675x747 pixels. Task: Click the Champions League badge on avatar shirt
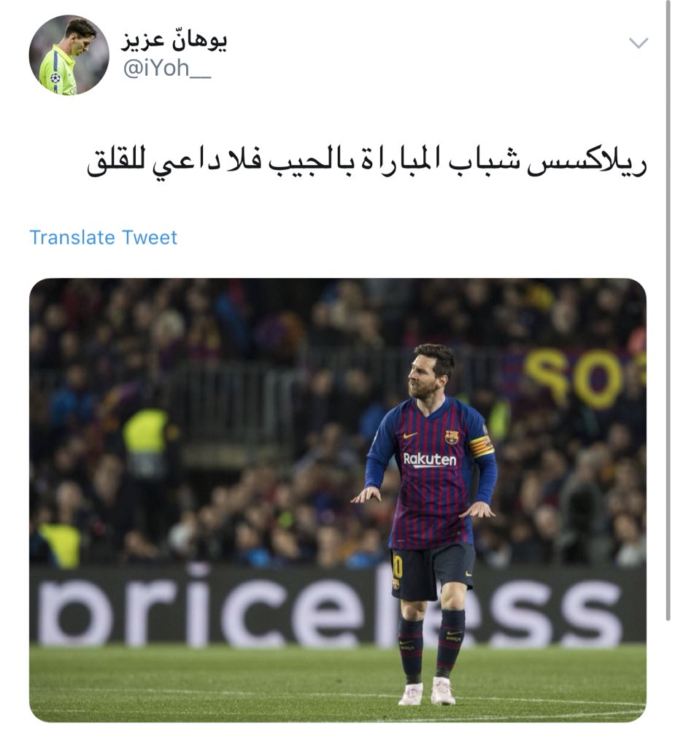pos(55,77)
